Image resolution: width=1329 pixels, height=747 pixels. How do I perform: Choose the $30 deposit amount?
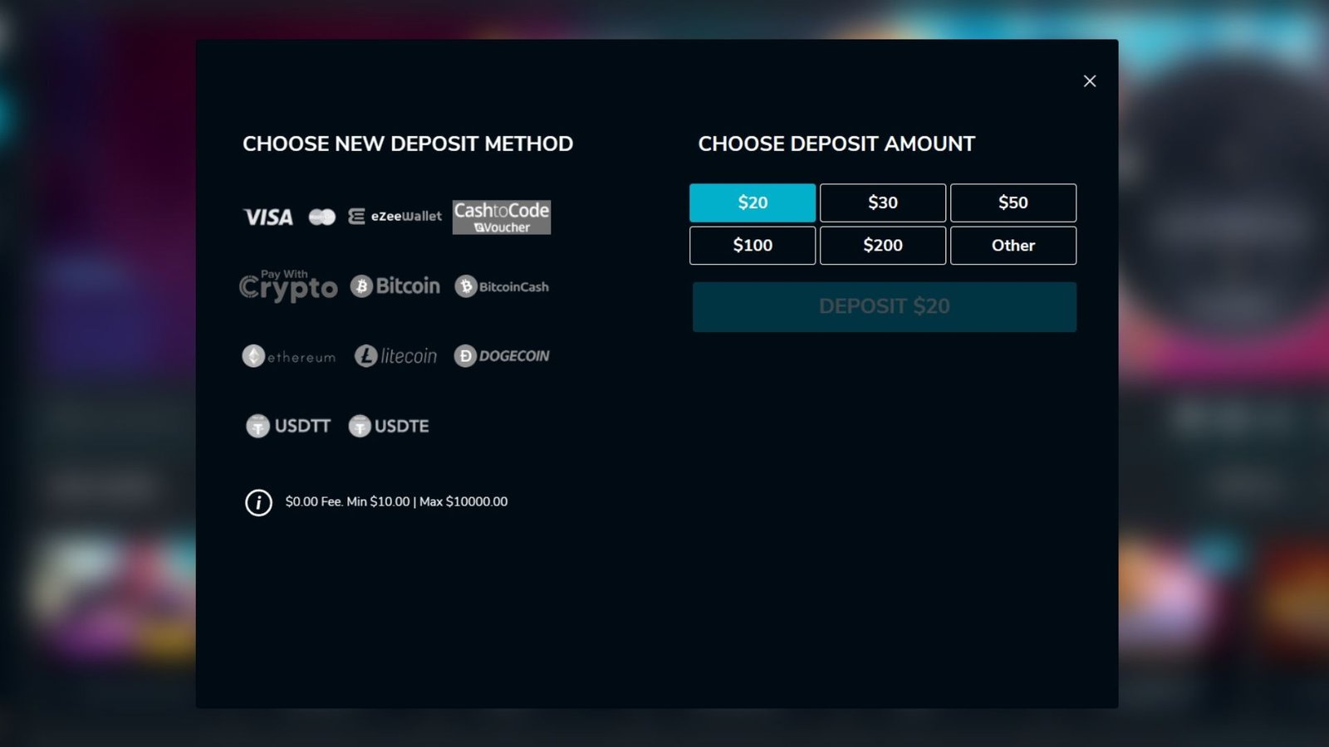click(x=883, y=203)
